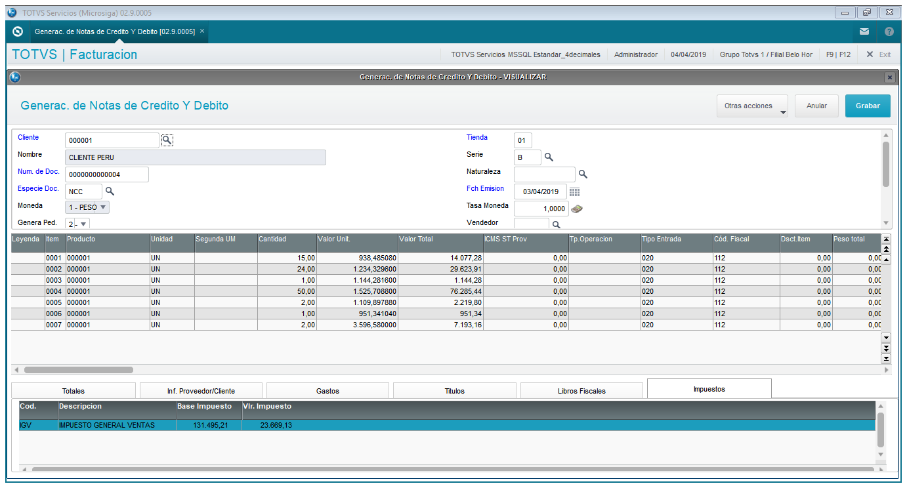The height and width of the screenshot is (488, 907).
Task: Select grid row item 0007
Action: click(x=446, y=325)
